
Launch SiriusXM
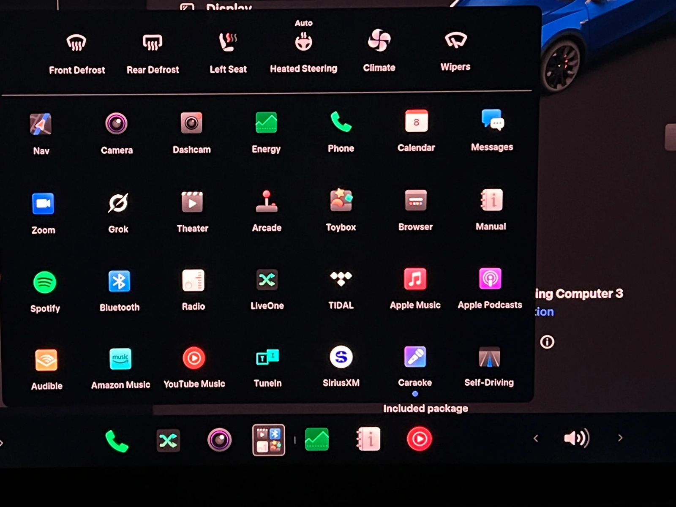pos(341,357)
